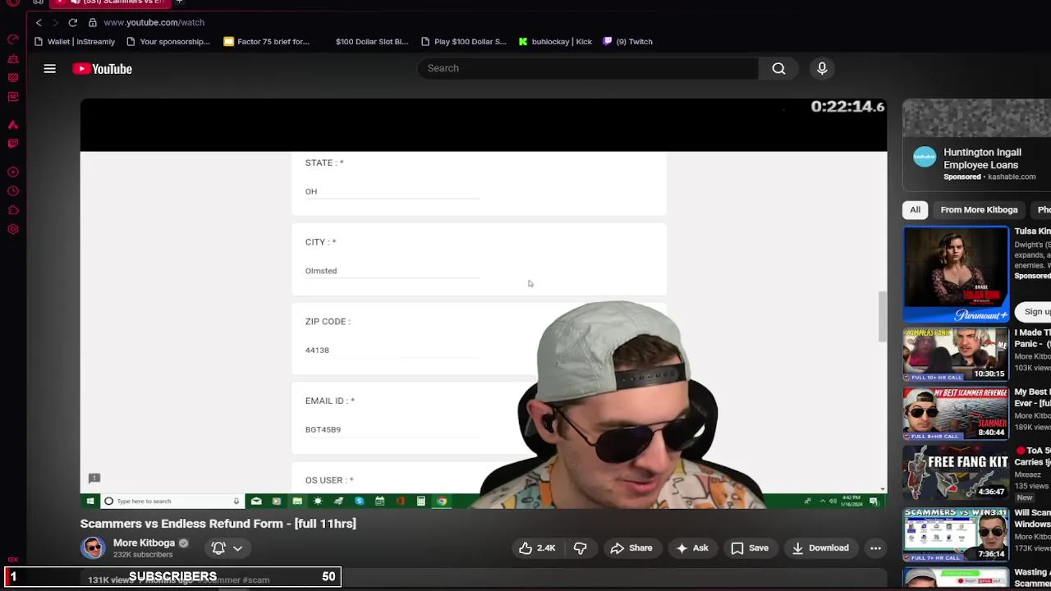Open Opera sidebar settings gear

[x=13, y=229]
